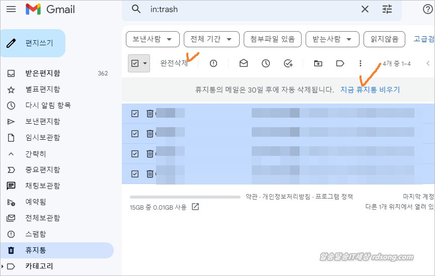Open the 받은편지함 inbox folder
Viewport: 435px width, 276px height.
click(x=43, y=73)
